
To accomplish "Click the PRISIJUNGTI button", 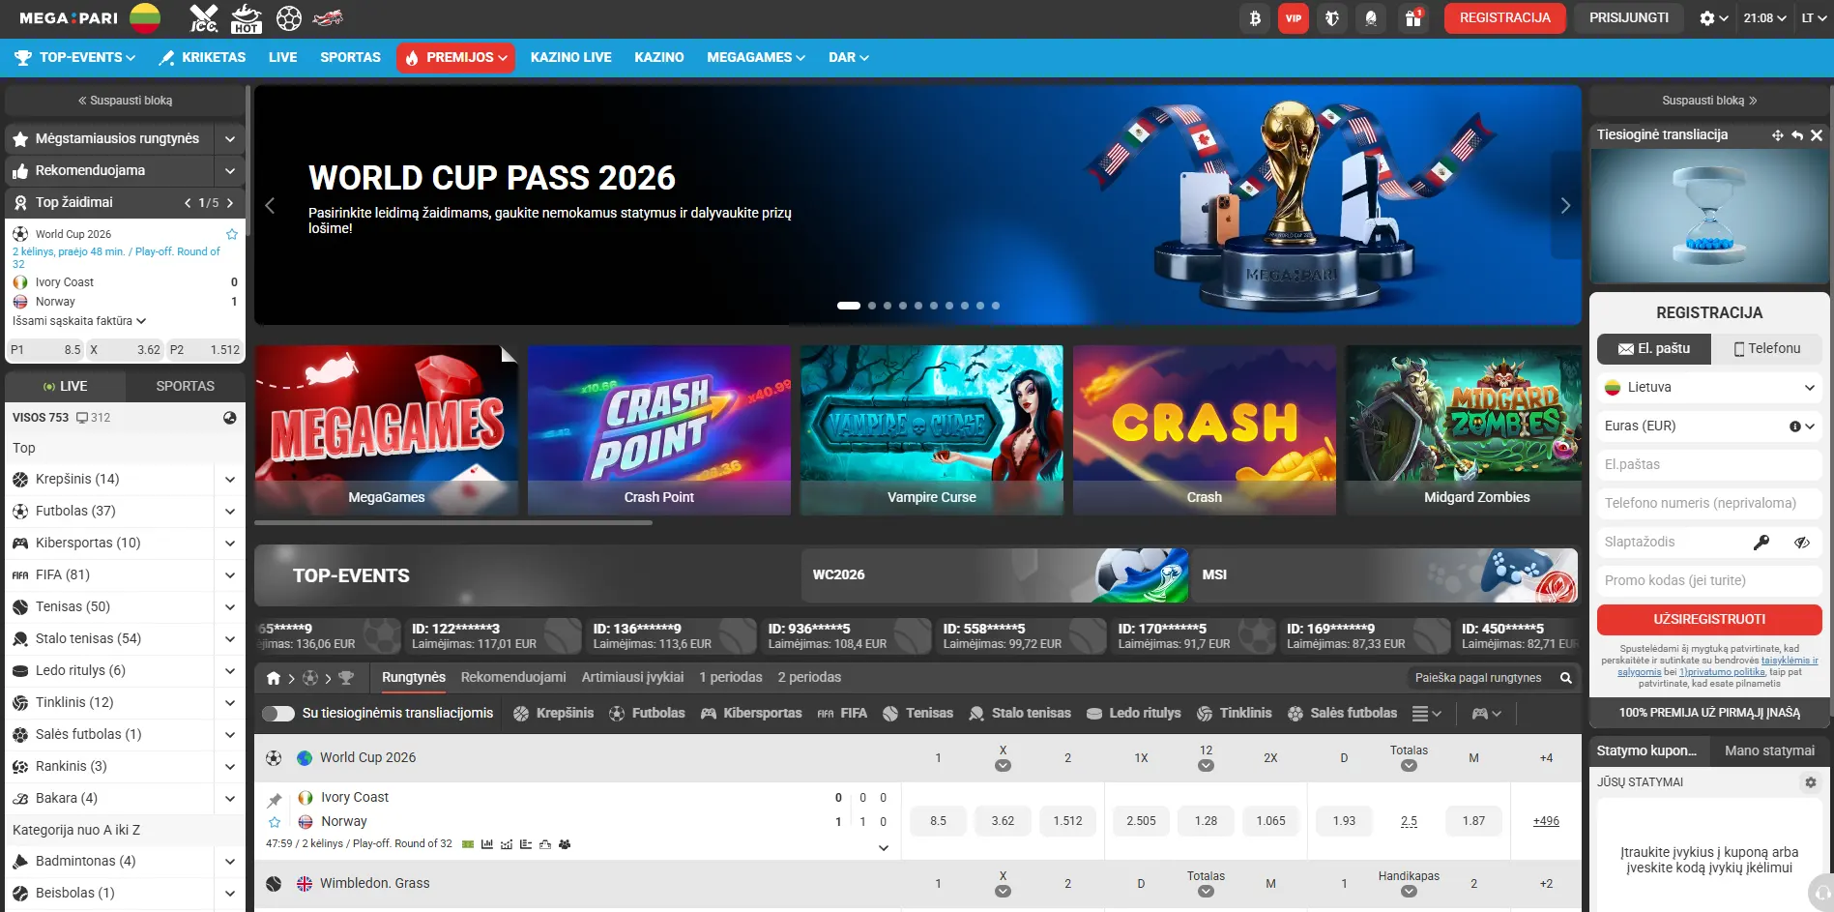I will coord(1629,18).
